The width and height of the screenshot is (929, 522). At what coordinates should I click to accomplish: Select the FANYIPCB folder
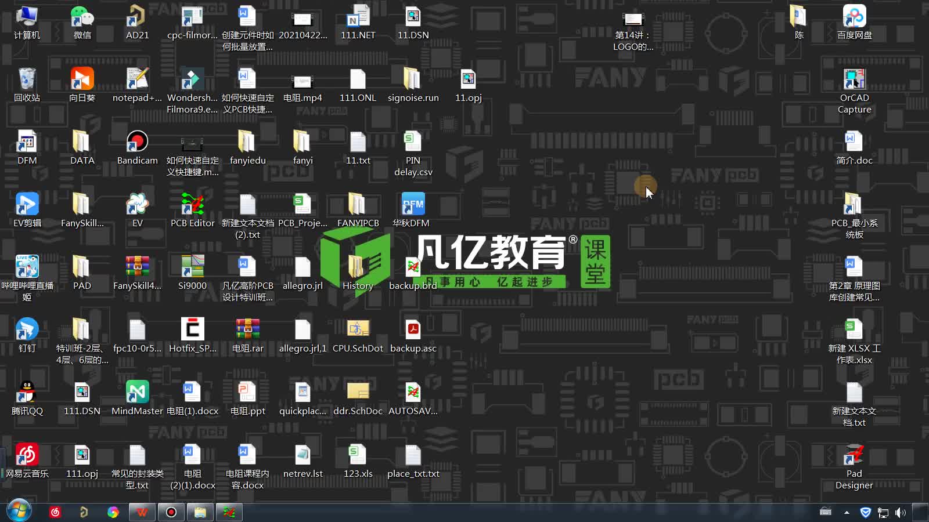[x=358, y=211]
